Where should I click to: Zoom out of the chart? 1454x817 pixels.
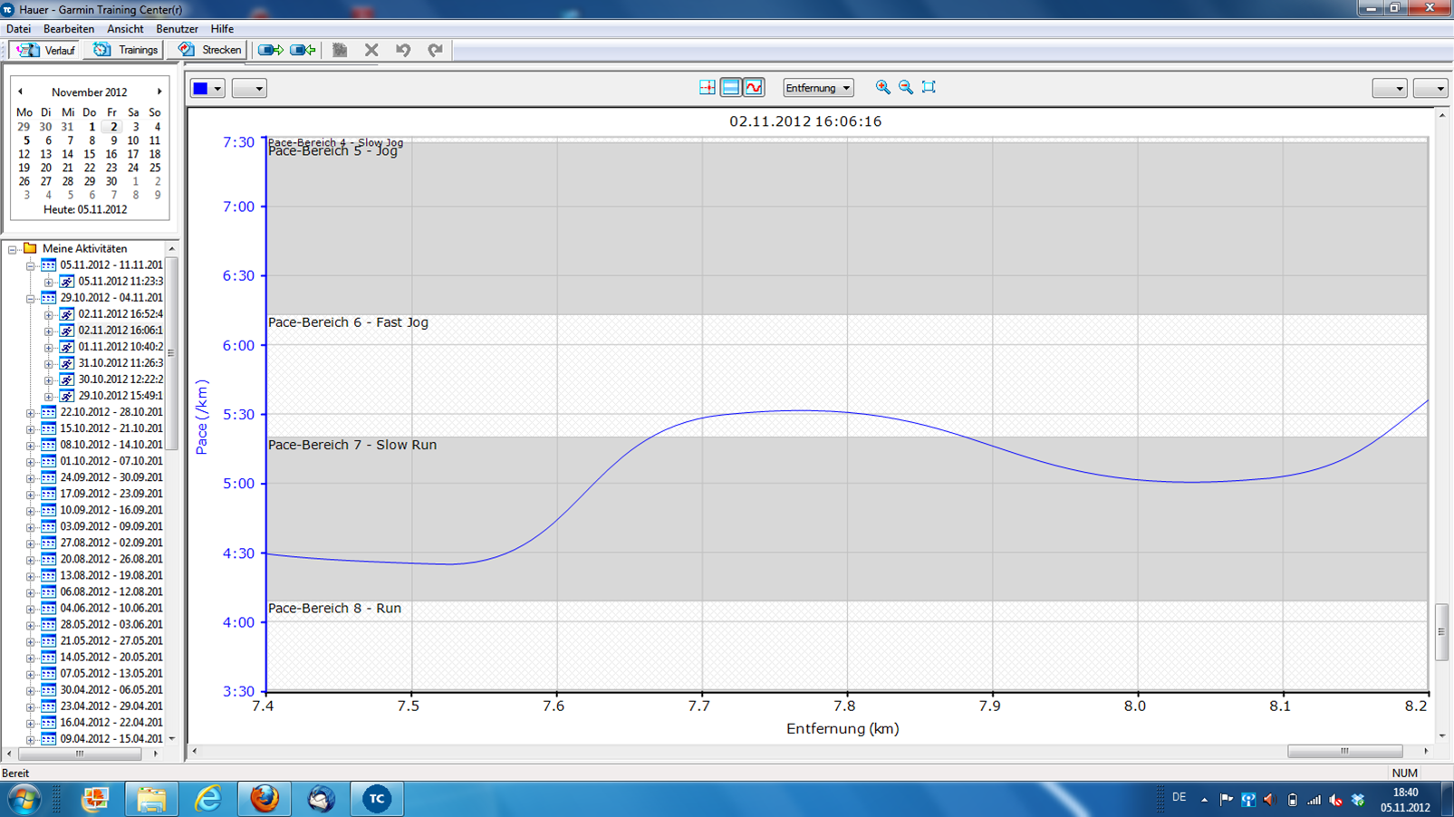tap(906, 87)
